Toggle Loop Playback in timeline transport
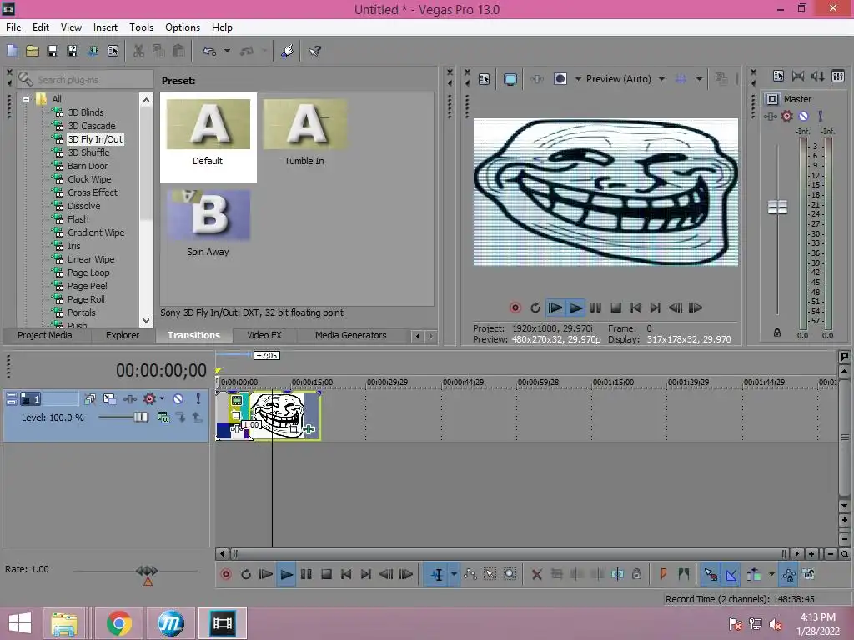Screen dimensions: 854x640 pyautogui.click(x=246, y=574)
